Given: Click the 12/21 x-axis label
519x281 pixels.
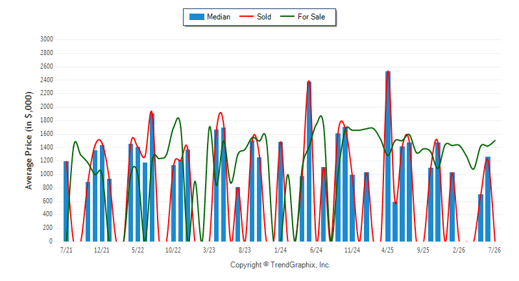Looking at the screenshot, I should coord(102,251).
